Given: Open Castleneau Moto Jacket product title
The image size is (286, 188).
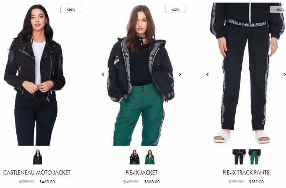Looking at the screenshot, I should pos(37,172).
